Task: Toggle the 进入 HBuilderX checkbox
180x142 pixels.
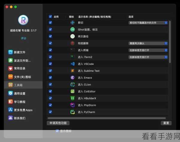Action: pos(50,98)
